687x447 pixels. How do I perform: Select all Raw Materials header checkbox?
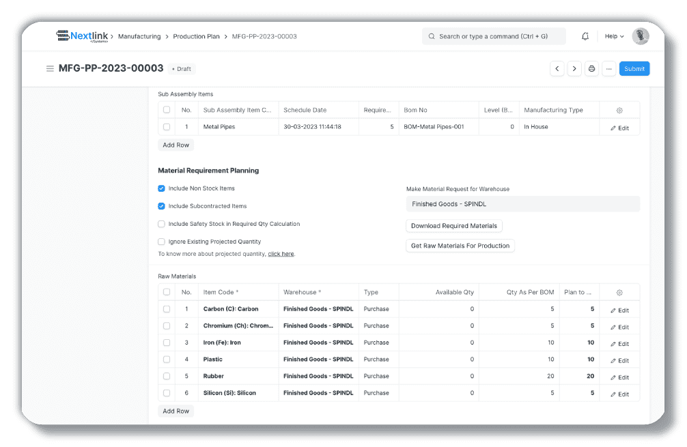pos(167,292)
